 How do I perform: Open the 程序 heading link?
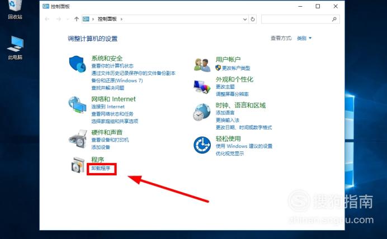coord(97,159)
